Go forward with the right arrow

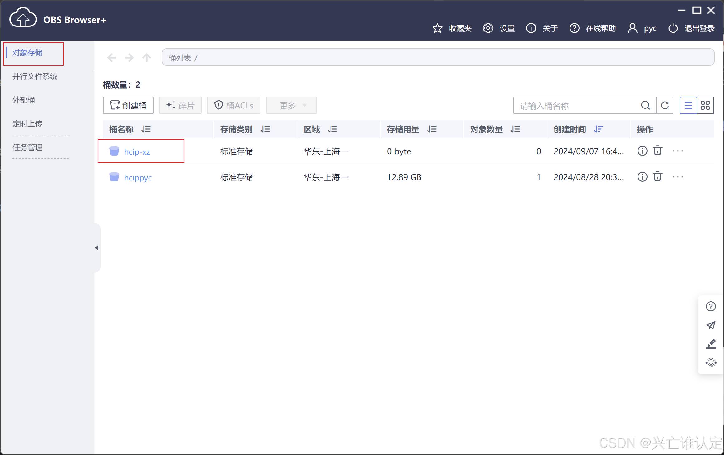point(129,58)
